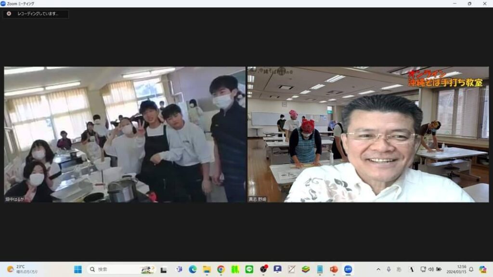Open the Windows Start menu
493x277 pixels.
pos(78,269)
